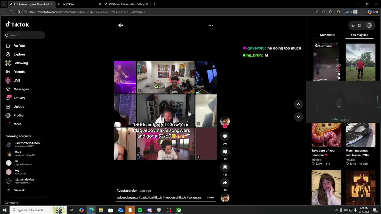Open the get TikTok coins icon

click(353, 26)
